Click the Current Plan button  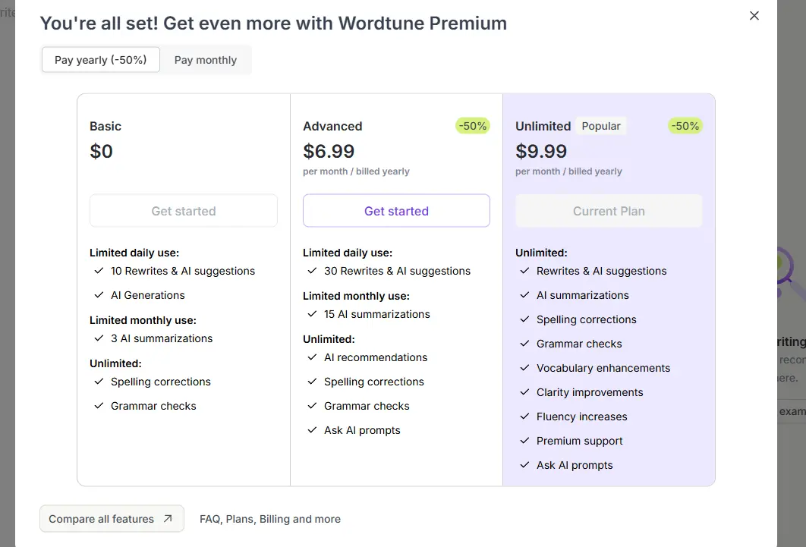[609, 211]
